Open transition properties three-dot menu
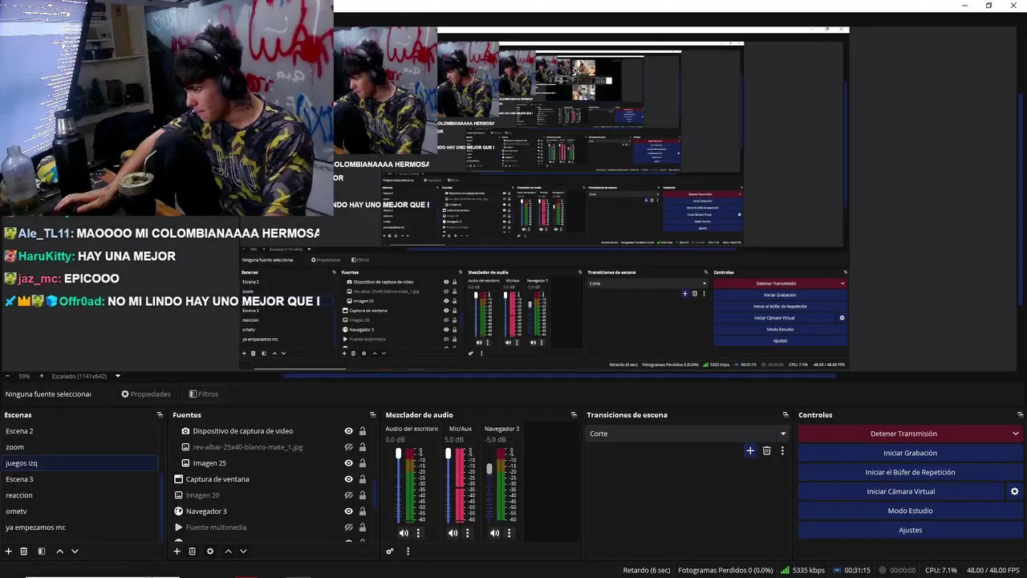Viewport: 1027px width, 578px height. [782, 451]
